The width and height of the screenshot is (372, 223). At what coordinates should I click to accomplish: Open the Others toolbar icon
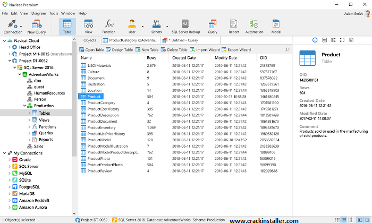coord(156,27)
